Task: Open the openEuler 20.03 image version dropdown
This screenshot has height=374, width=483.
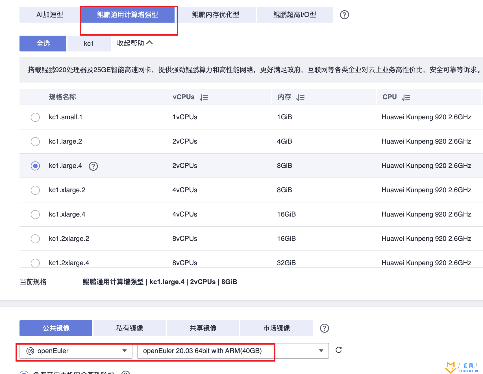Action: [x=233, y=351]
